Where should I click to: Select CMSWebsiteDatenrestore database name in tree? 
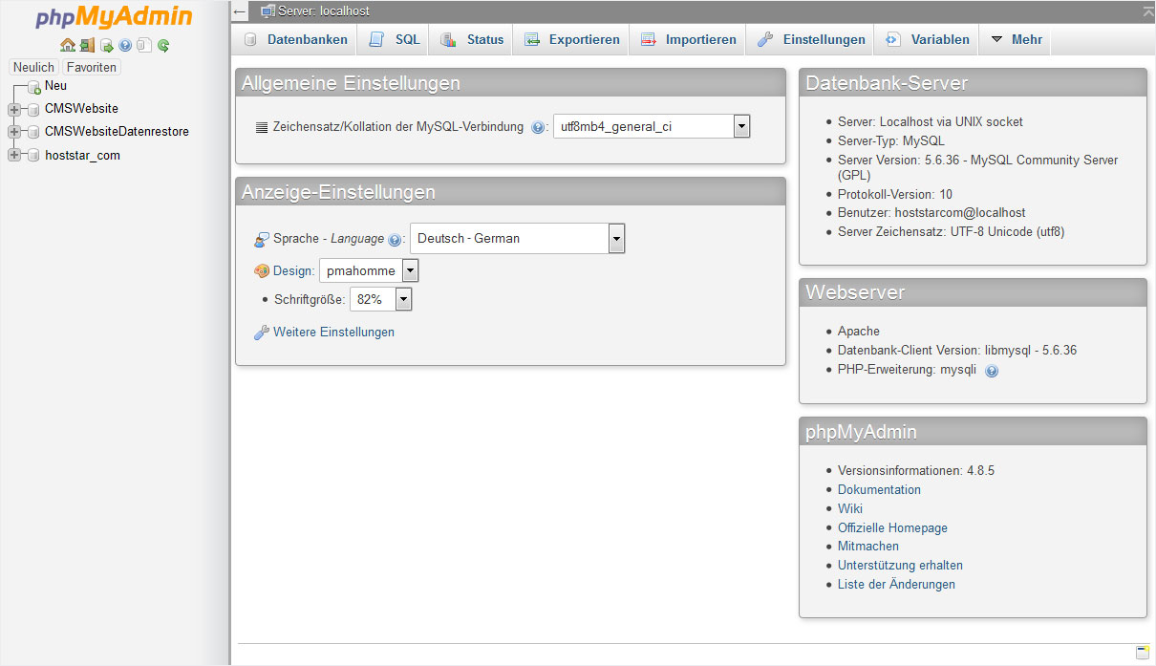coord(117,132)
